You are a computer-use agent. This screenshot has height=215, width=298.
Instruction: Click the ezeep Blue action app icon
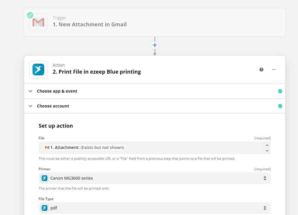tap(38, 70)
